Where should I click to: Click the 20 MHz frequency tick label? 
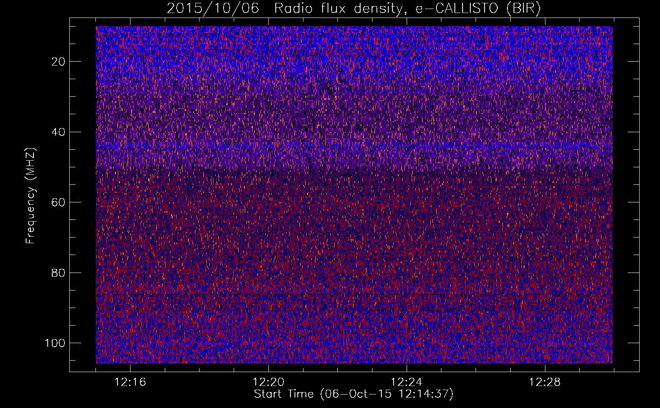coord(59,62)
